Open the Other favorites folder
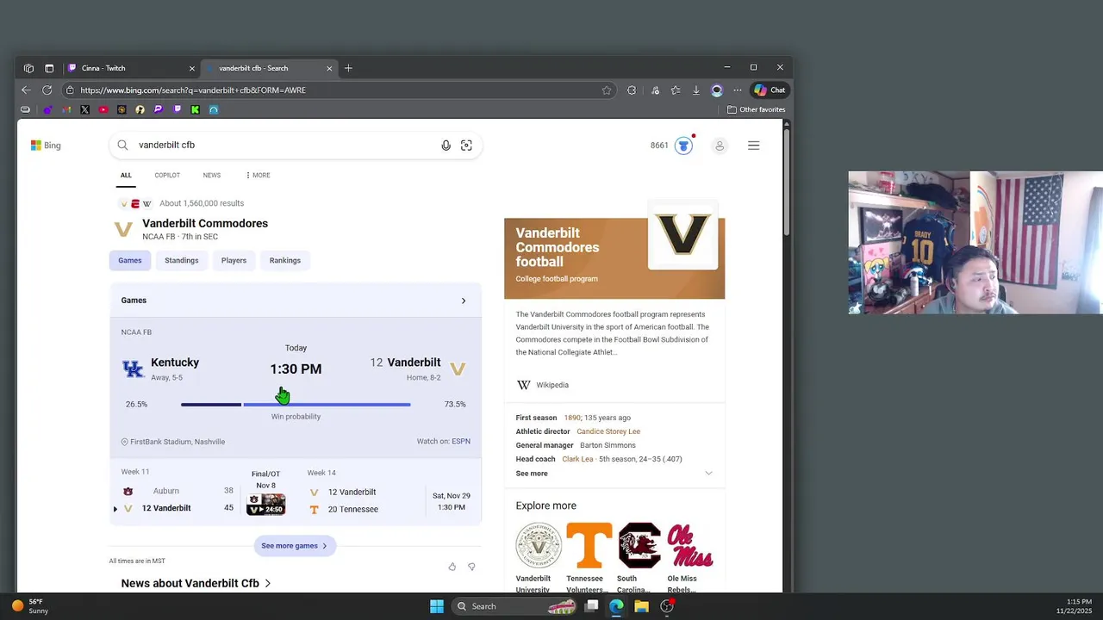 [x=757, y=109]
